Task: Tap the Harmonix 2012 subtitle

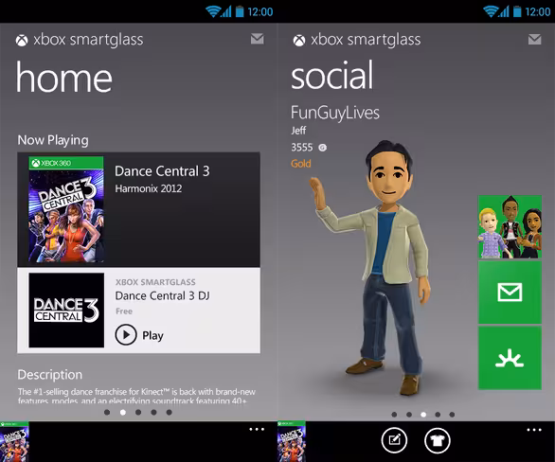Action: point(149,188)
